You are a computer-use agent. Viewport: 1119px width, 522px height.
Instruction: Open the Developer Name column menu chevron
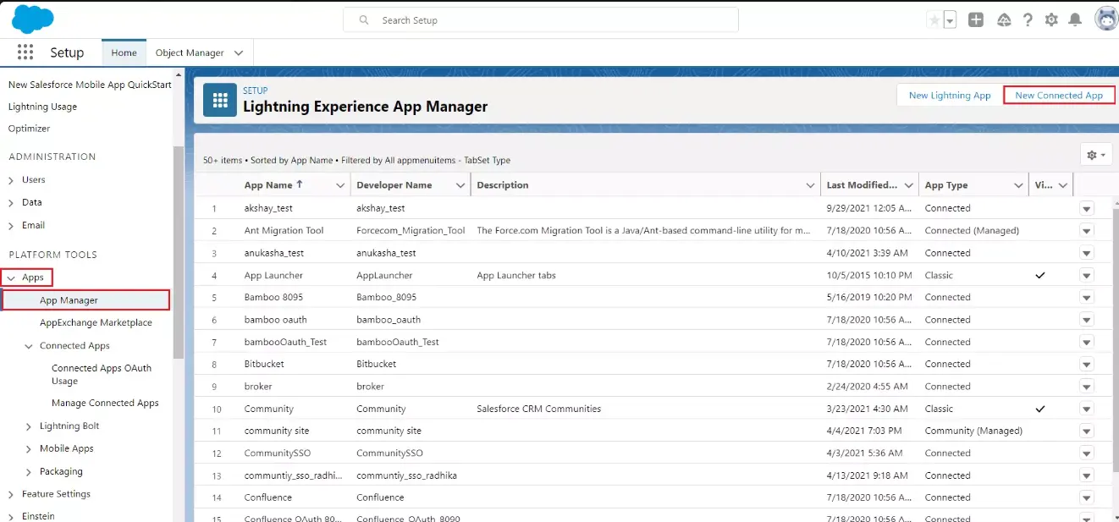coord(460,185)
